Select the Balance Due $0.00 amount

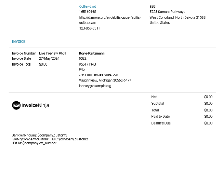(x=208, y=123)
